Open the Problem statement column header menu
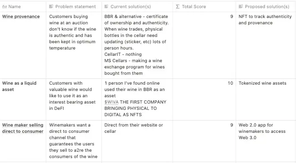296x163 pixels. (74, 7)
